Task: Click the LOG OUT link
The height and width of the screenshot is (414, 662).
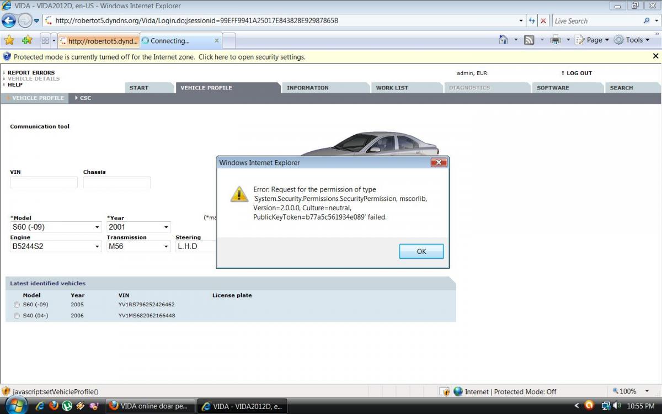Action: [579, 73]
